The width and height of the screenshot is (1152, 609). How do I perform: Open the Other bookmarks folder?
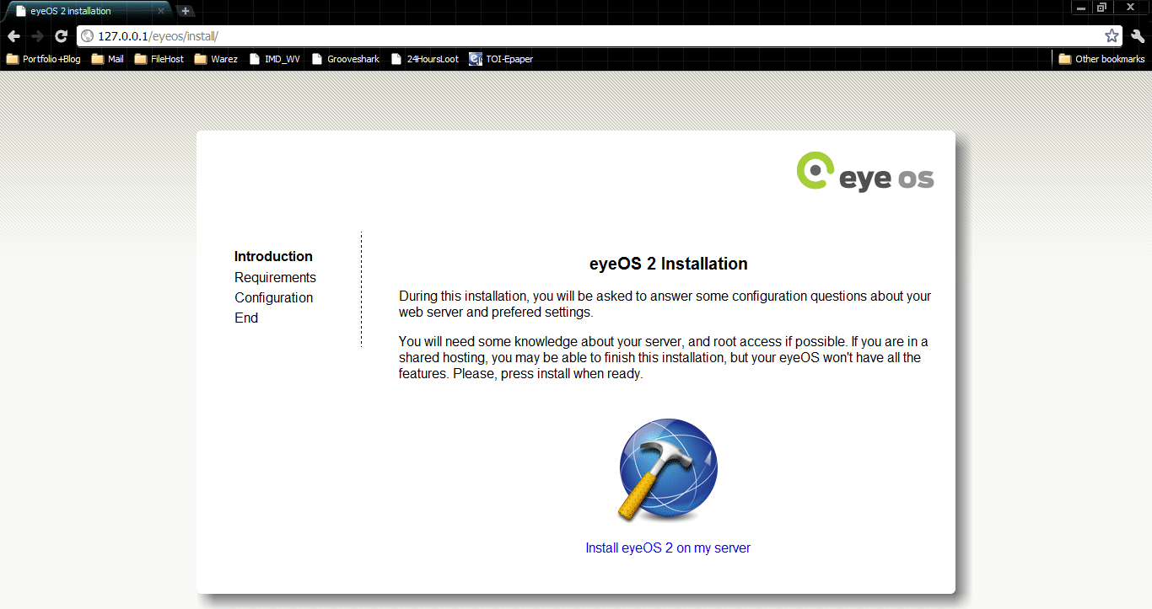1101,59
